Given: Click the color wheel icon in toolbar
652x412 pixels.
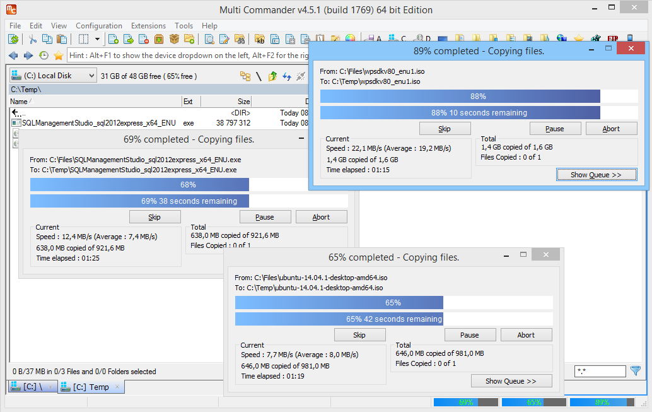Looking at the screenshot, I should click(x=350, y=38).
